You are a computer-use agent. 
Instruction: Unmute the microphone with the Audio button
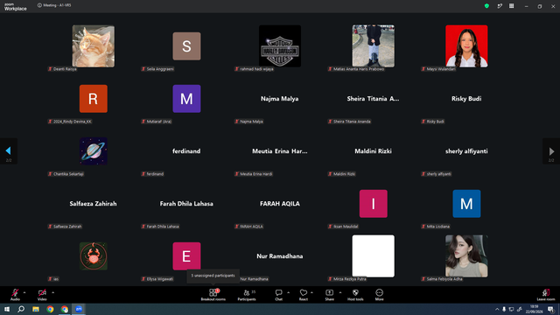[15, 295]
